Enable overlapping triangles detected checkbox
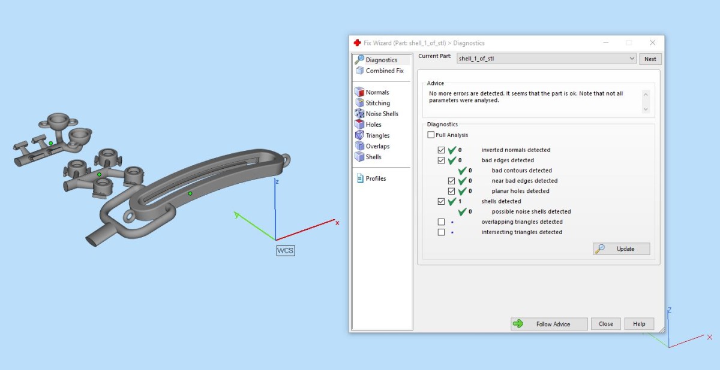The width and height of the screenshot is (720, 370). coord(442,222)
